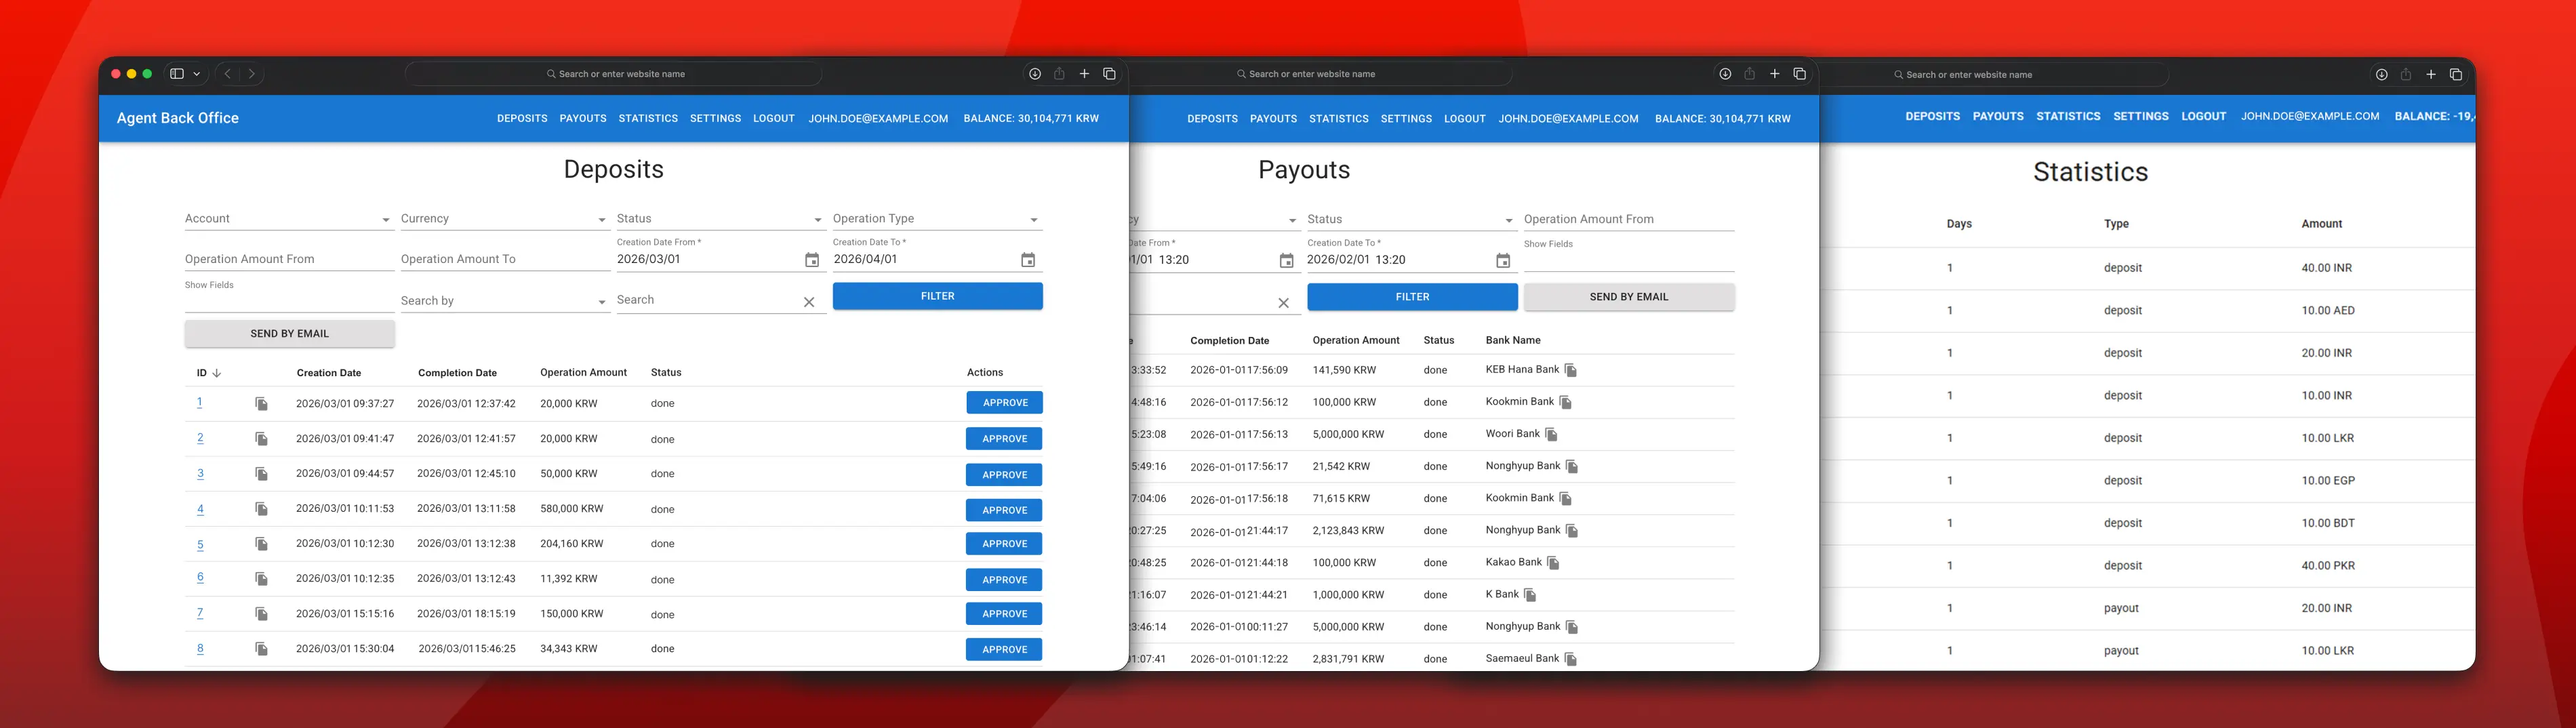The width and height of the screenshot is (2576, 728).
Task: Click downloads icon in Deposits window toolbar
Action: 1035,74
